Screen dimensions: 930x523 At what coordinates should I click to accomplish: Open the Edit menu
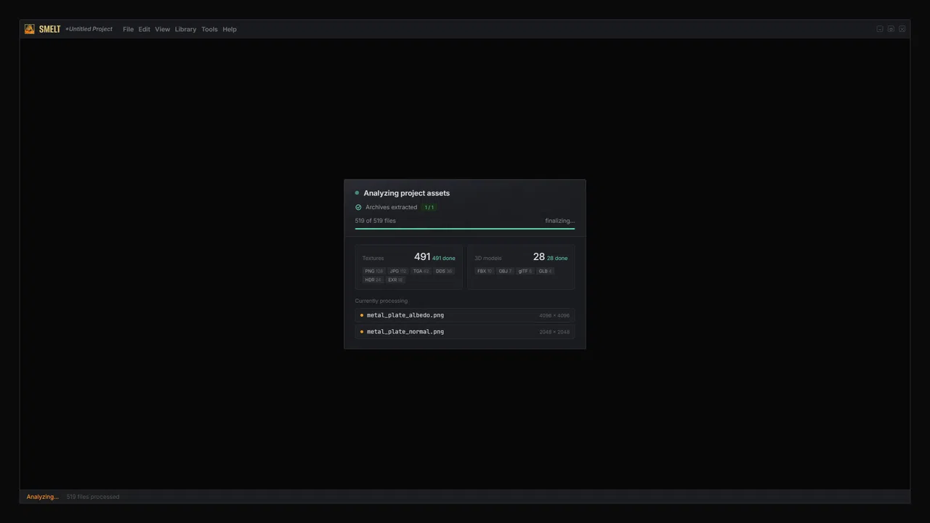pos(145,29)
